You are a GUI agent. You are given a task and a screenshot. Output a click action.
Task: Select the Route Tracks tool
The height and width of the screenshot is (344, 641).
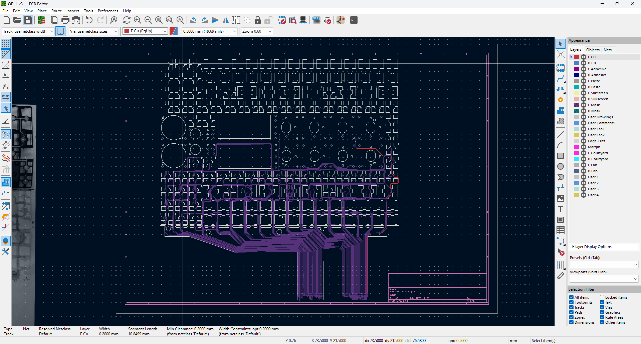[x=561, y=79]
